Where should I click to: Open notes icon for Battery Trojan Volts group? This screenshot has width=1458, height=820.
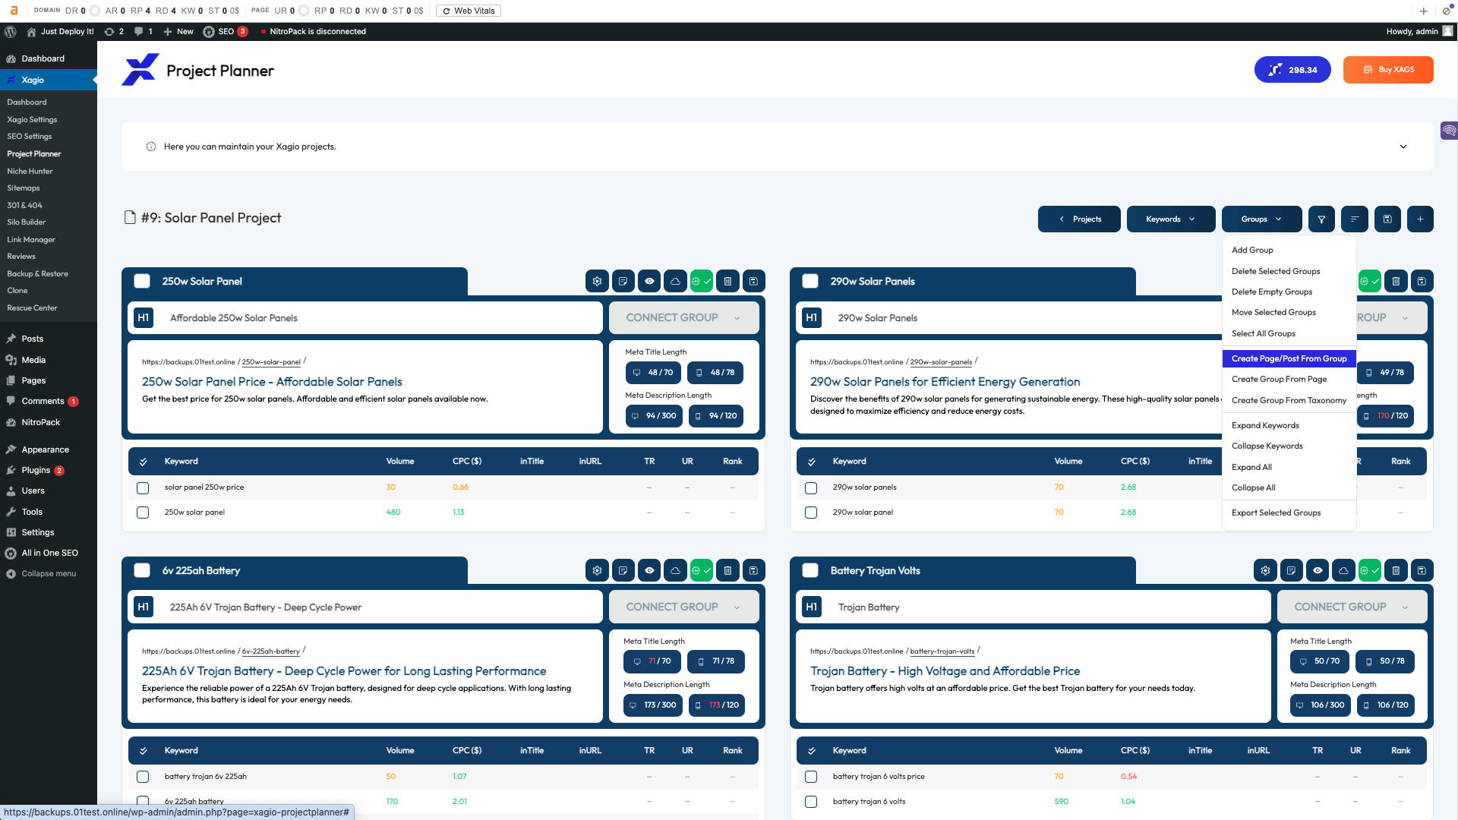(1291, 571)
